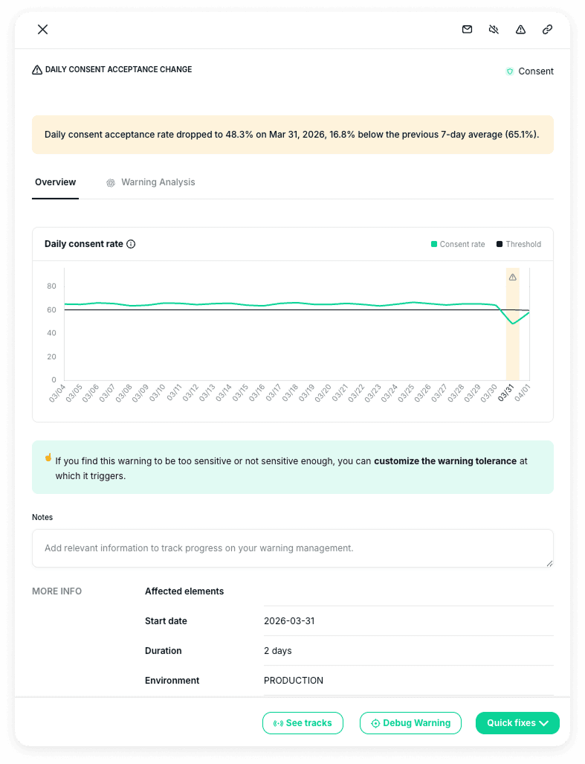Click warning marker icon above 03/31 in chart
The height and width of the screenshot is (764, 585).
512,277
